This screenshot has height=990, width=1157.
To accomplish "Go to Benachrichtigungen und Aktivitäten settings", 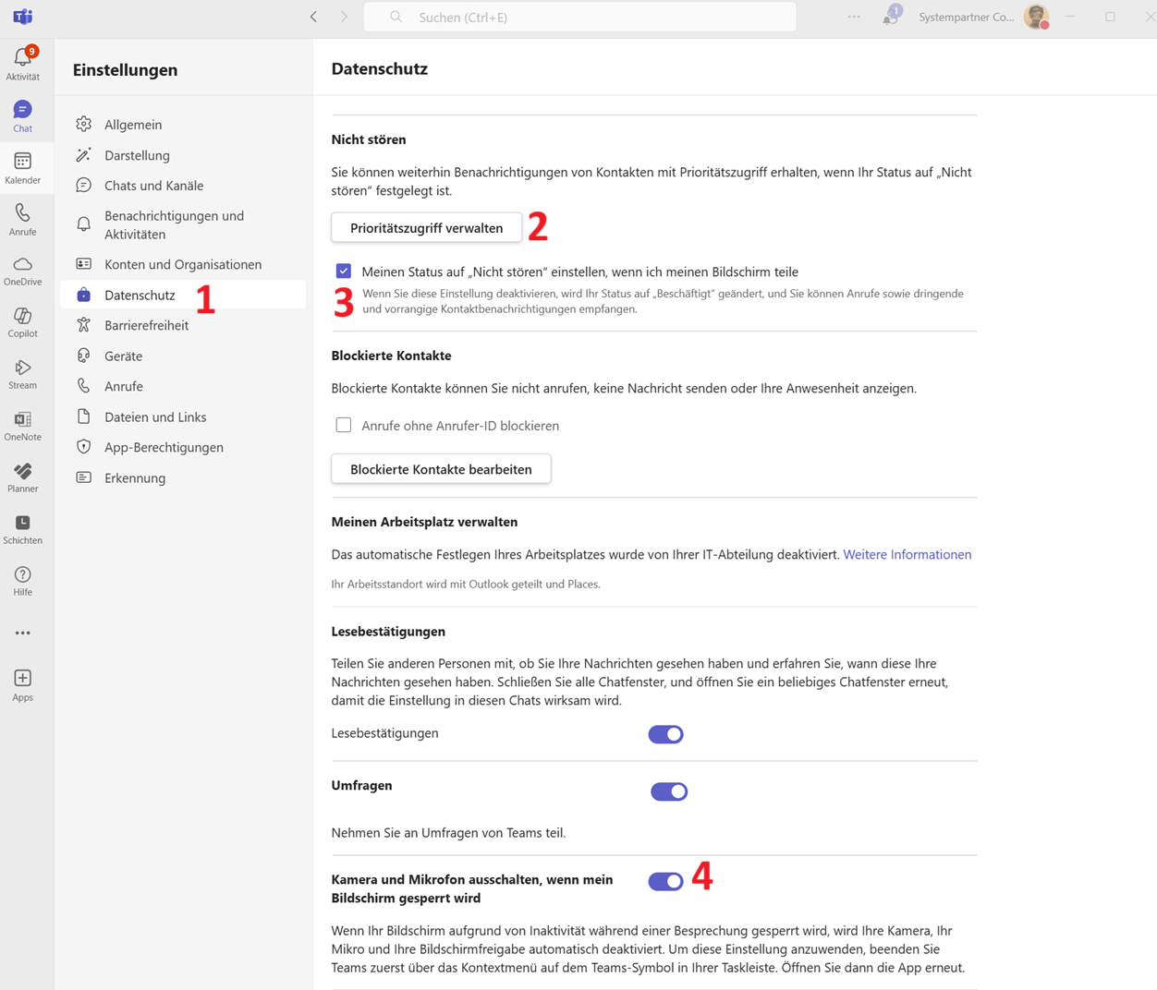I will pos(174,225).
